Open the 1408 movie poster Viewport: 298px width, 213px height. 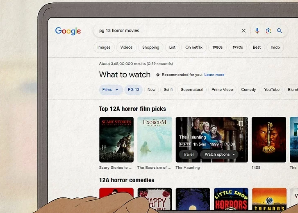[269, 140]
